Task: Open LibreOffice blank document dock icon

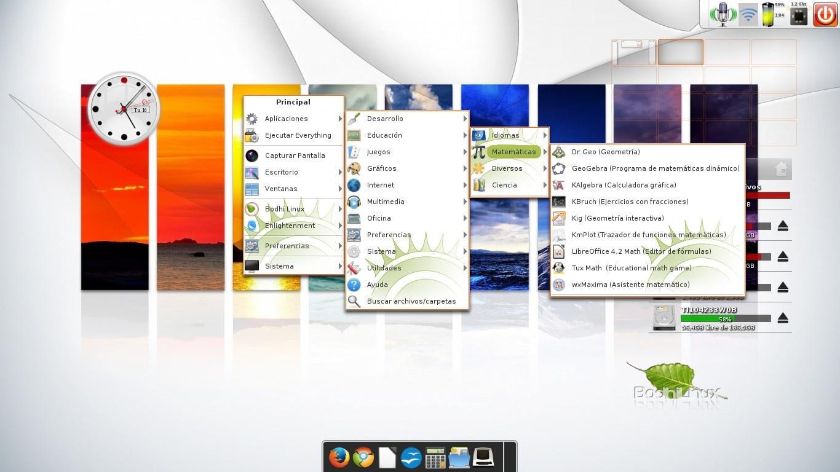Action: [x=387, y=458]
